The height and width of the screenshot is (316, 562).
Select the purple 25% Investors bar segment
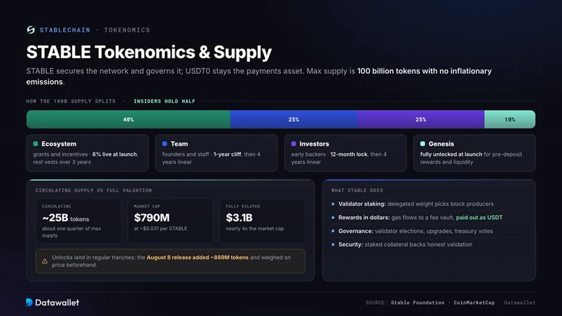421,120
